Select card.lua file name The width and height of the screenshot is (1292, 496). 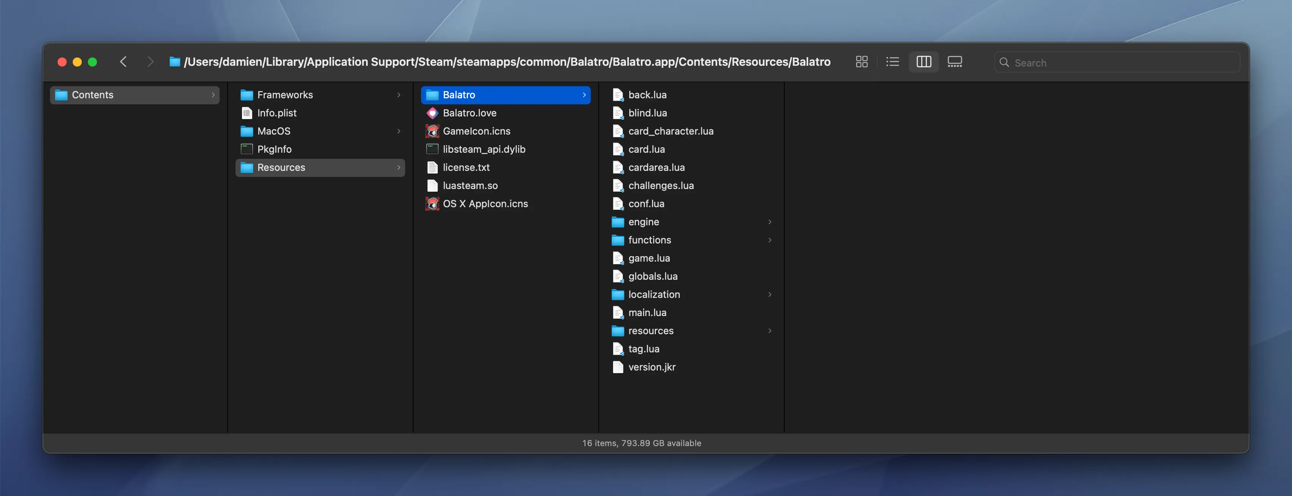646,149
